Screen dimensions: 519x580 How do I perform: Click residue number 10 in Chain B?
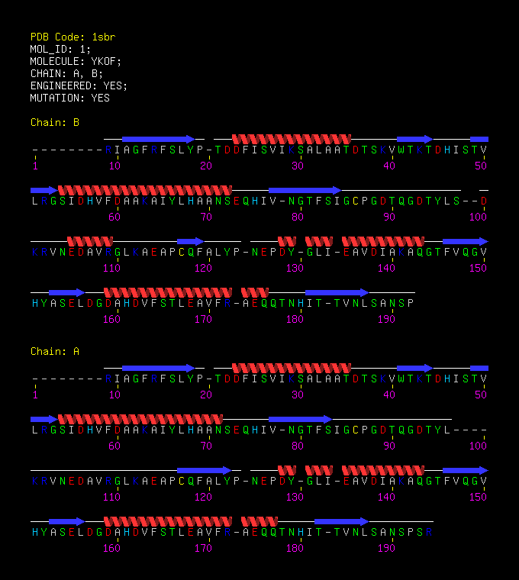point(114,166)
